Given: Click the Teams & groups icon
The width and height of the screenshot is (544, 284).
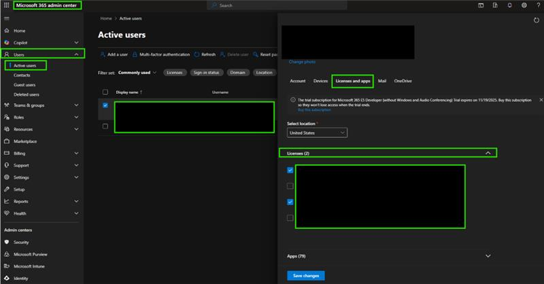Looking at the screenshot, I should (x=7, y=105).
